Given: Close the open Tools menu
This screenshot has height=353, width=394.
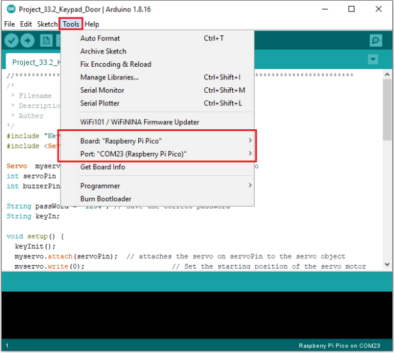Looking at the screenshot, I should (x=71, y=24).
